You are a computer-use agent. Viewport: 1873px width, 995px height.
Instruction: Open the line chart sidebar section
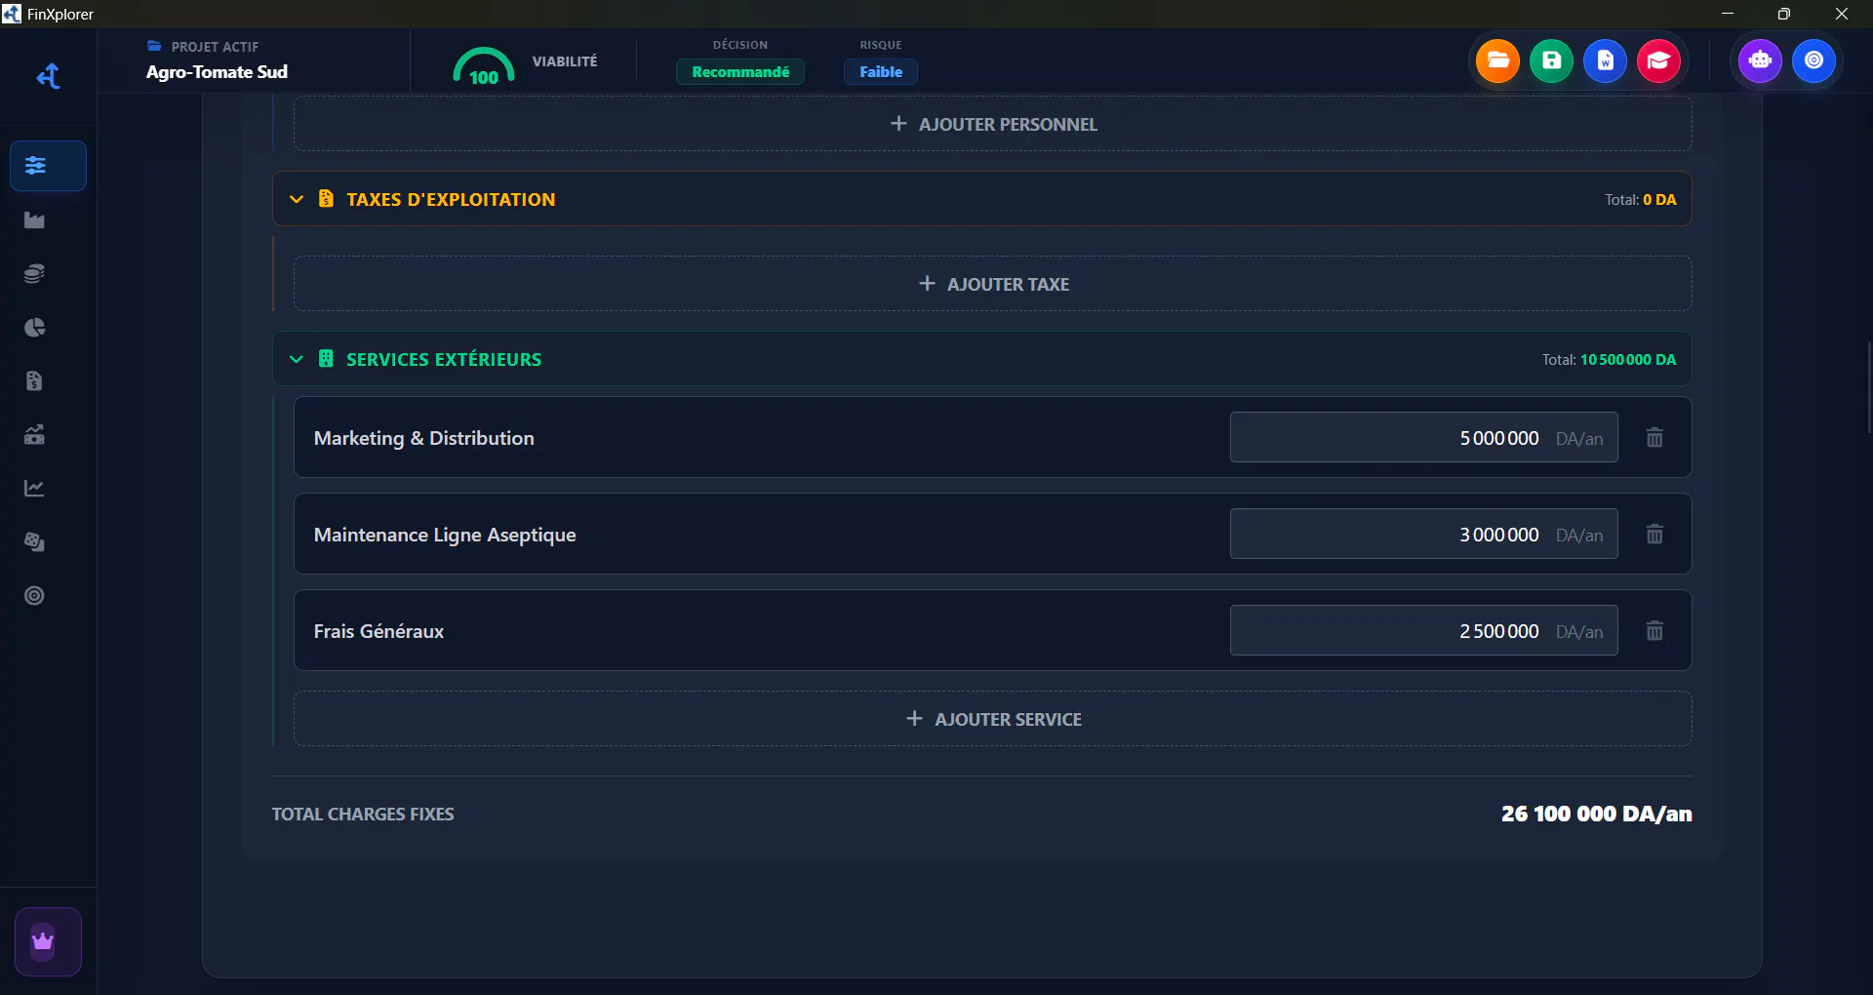click(x=35, y=489)
